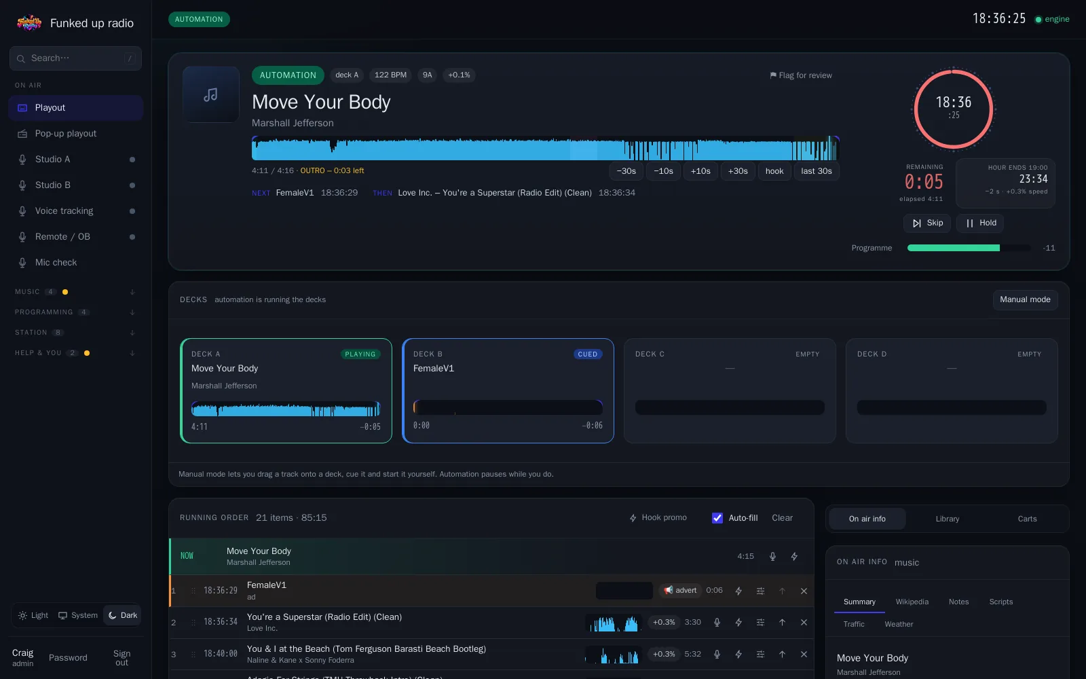The height and width of the screenshot is (679, 1086).
Task: Open mix settings sliders for FemaleV1 row
Action: click(760, 591)
